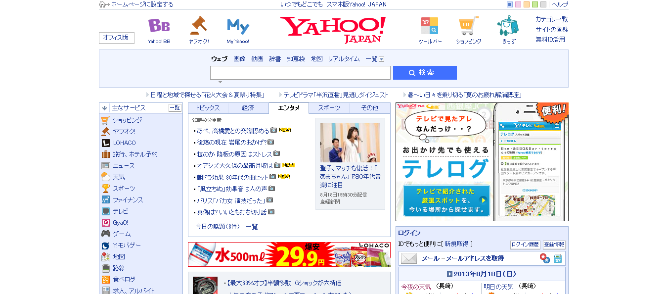Screen dimensions: 667x294
Task: Choose the blue theme color swatch
Action: 510,4
